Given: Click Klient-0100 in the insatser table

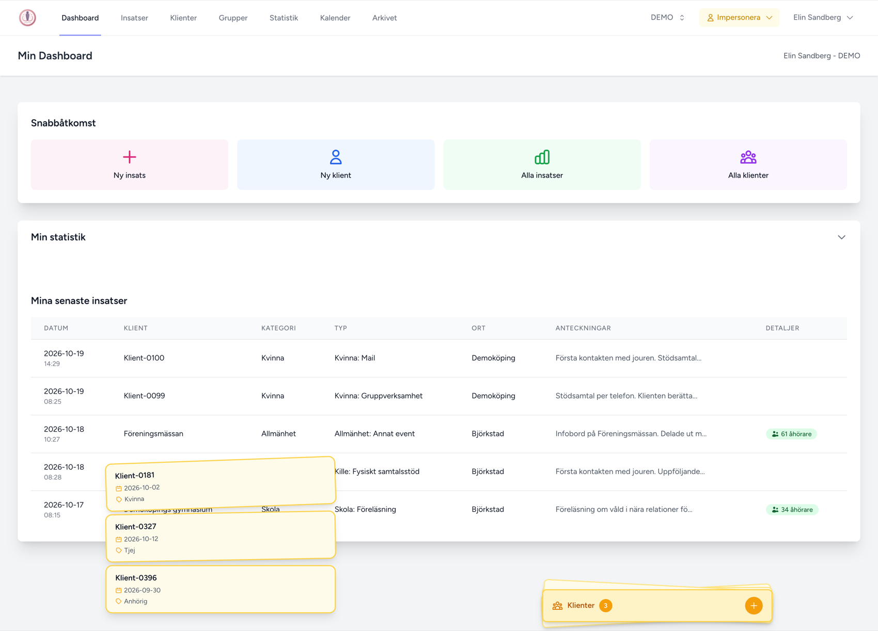Looking at the screenshot, I should pos(144,358).
